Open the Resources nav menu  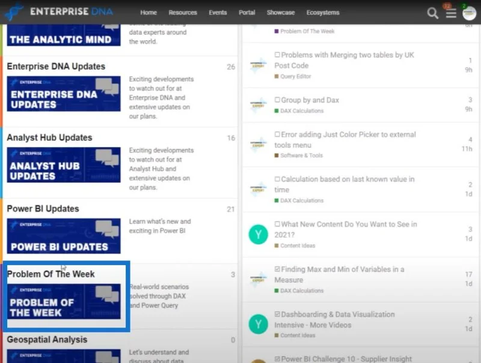(183, 13)
